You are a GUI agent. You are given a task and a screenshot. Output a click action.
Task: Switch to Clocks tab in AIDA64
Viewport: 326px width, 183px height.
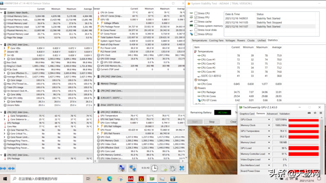(x=251, y=40)
